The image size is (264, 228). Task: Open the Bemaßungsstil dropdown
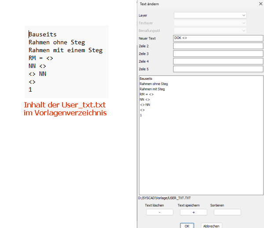[210, 31]
